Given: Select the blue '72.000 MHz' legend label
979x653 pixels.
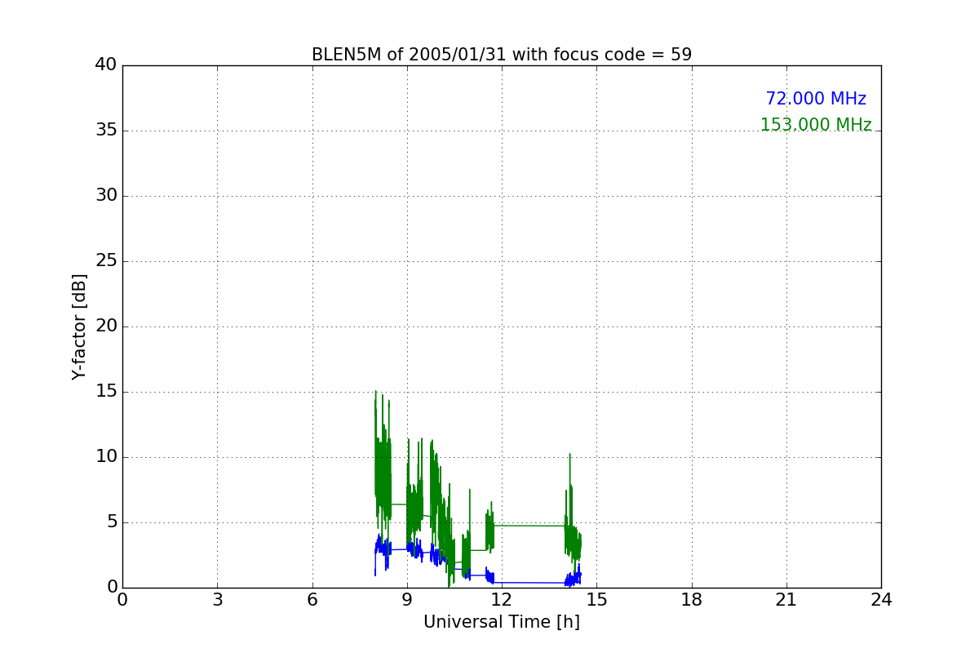Looking at the screenshot, I should click(x=816, y=99).
